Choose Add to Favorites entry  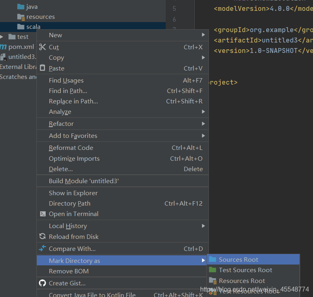coord(122,135)
